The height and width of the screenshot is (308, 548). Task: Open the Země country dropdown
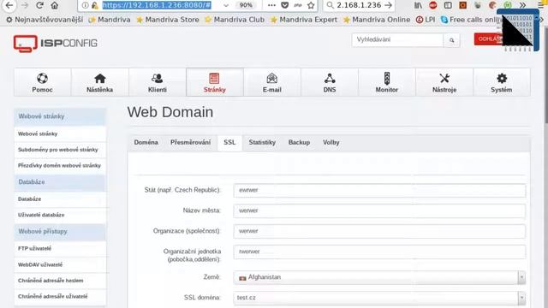coord(379,277)
